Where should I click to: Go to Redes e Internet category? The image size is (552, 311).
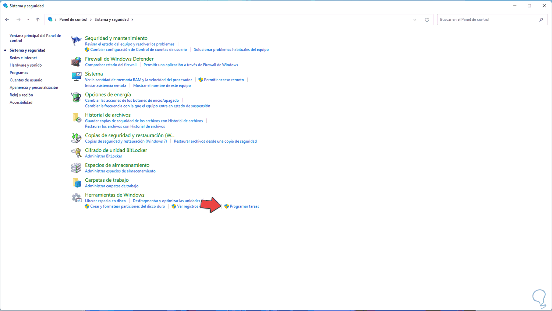[x=23, y=58]
